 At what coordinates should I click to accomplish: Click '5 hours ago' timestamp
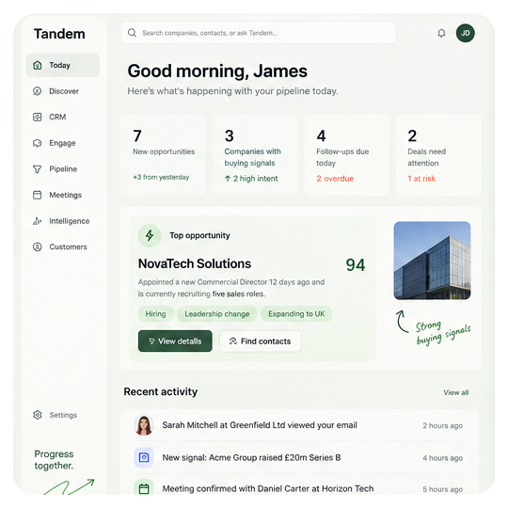(442, 489)
